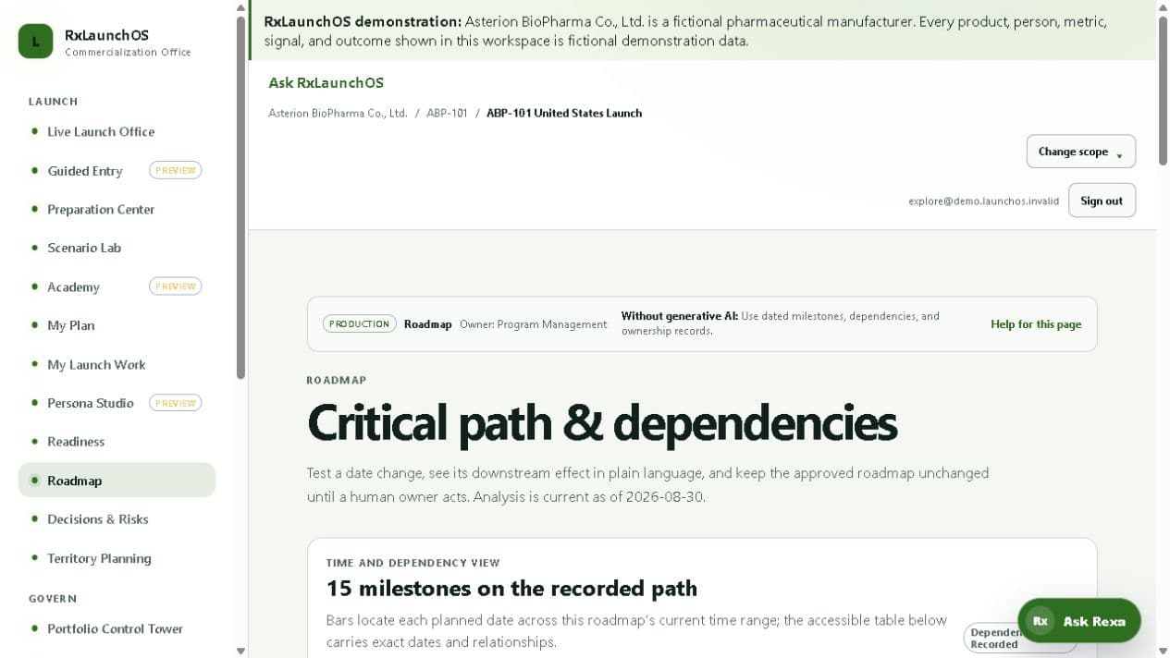Click the Ask RxLaunchOS link
The height and width of the screenshot is (658, 1170).
tap(326, 83)
